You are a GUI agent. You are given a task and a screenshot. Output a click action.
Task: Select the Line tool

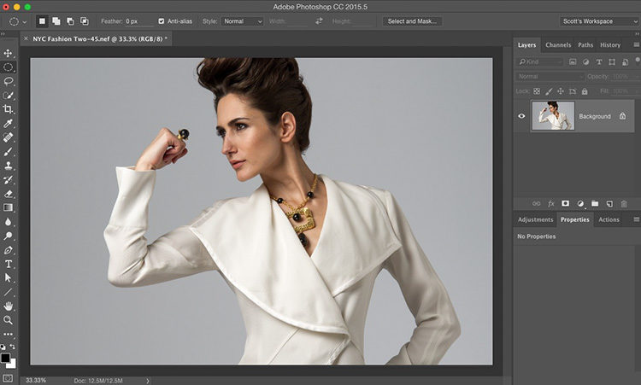coord(8,292)
